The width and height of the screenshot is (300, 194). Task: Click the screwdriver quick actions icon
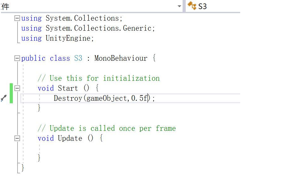(4, 98)
